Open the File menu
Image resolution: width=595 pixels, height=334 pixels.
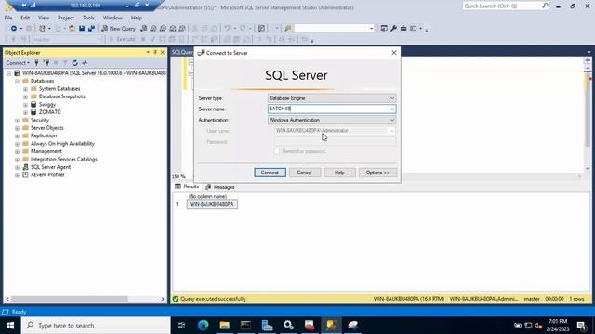[x=8, y=18]
